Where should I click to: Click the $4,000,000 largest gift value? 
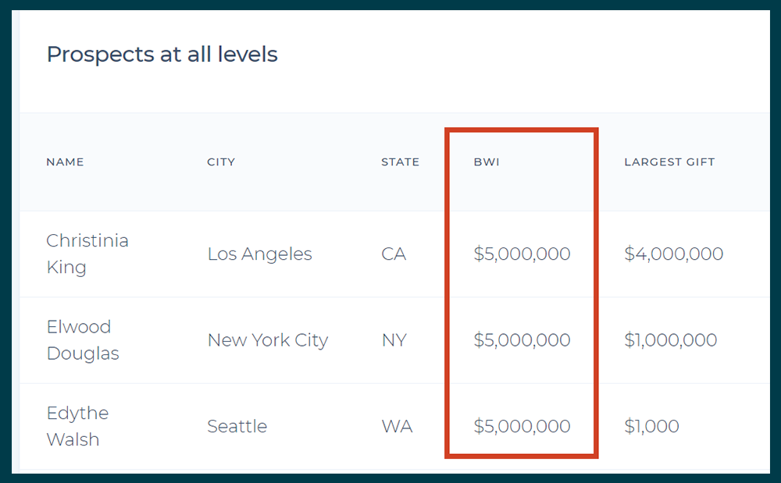(673, 254)
